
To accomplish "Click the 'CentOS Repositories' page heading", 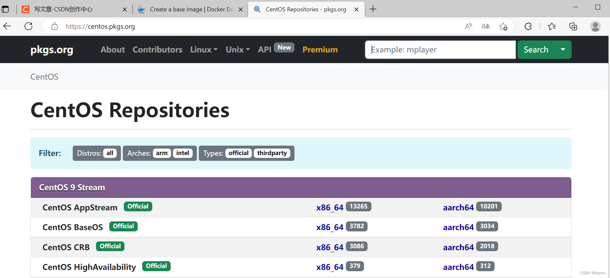I will [130, 110].
